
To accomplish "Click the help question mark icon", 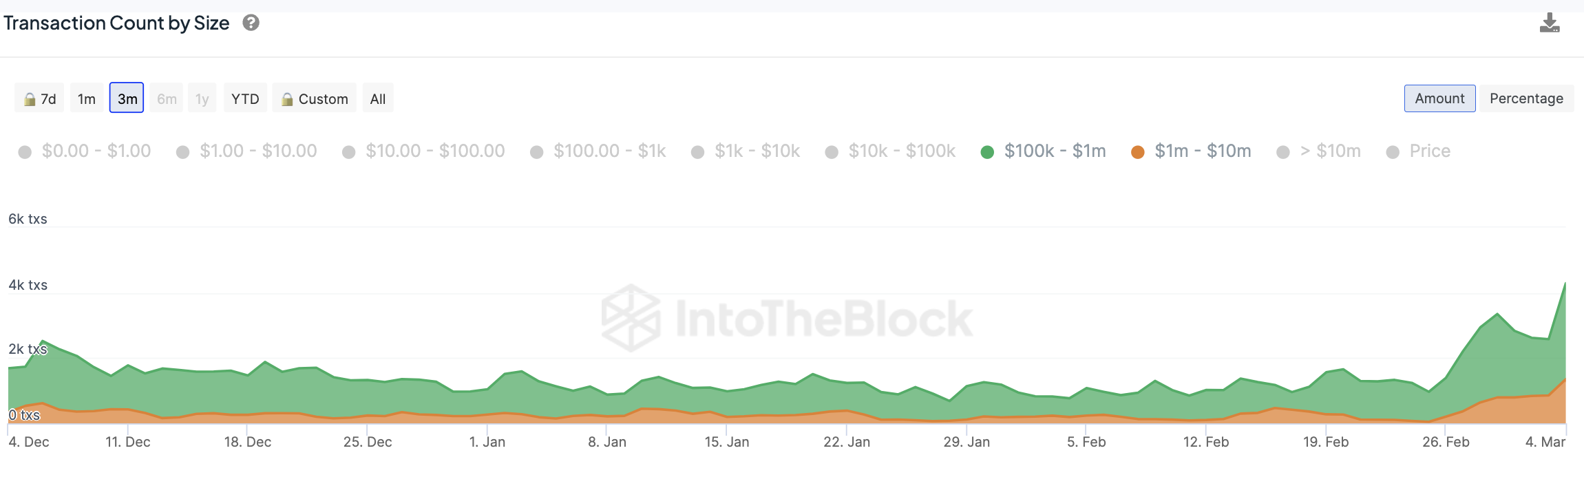I will (251, 23).
